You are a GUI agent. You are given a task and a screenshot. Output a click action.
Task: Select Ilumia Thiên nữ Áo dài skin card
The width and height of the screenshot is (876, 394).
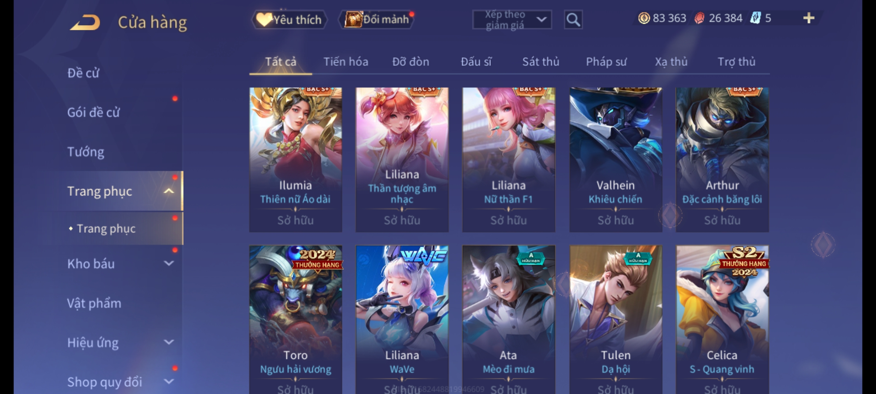(296, 160)
